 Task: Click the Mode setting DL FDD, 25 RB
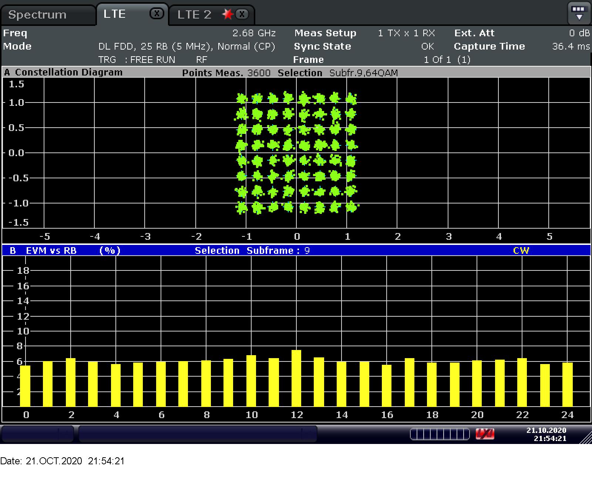click(186, 47)
